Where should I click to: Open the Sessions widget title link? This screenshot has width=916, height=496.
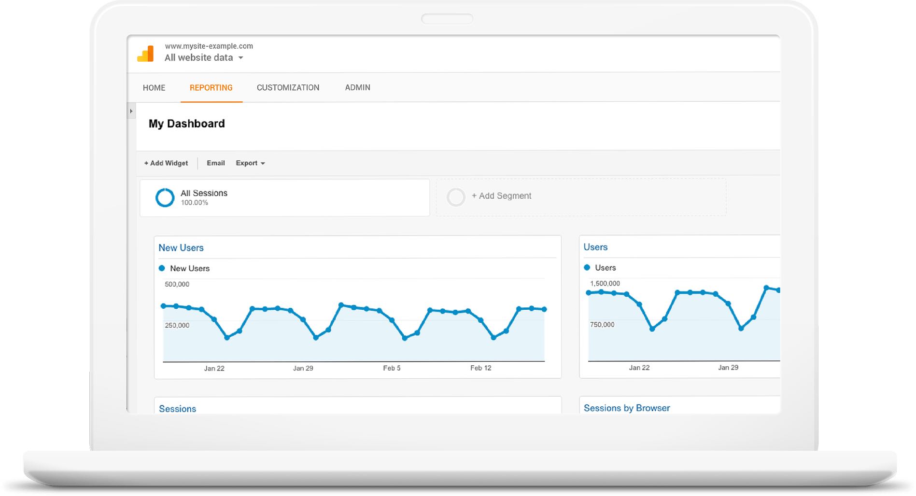click(x=177, y=409)
